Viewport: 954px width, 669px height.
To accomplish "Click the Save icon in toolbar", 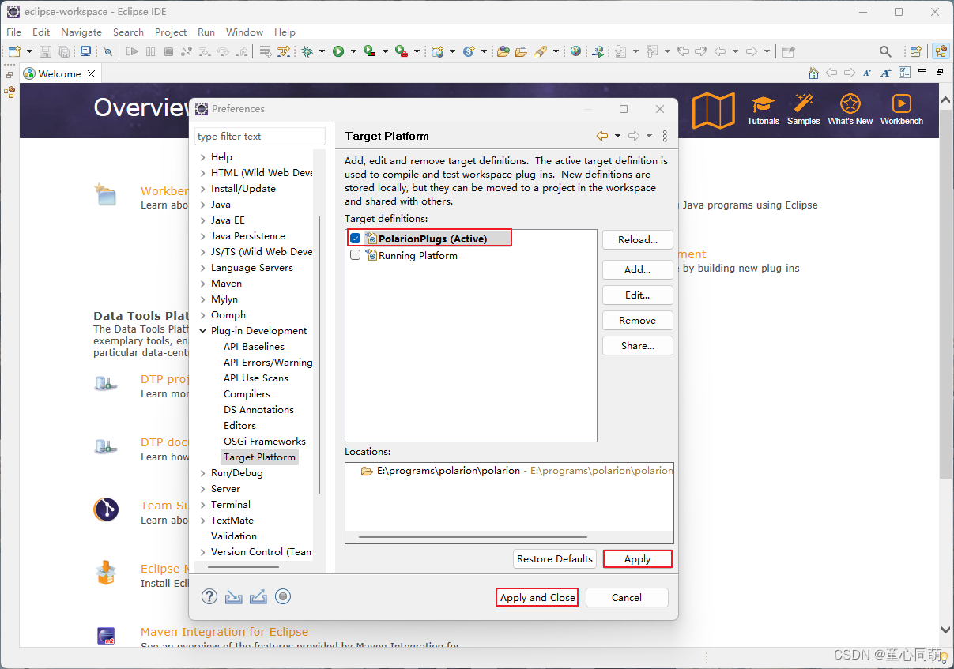I will [45, 51].
